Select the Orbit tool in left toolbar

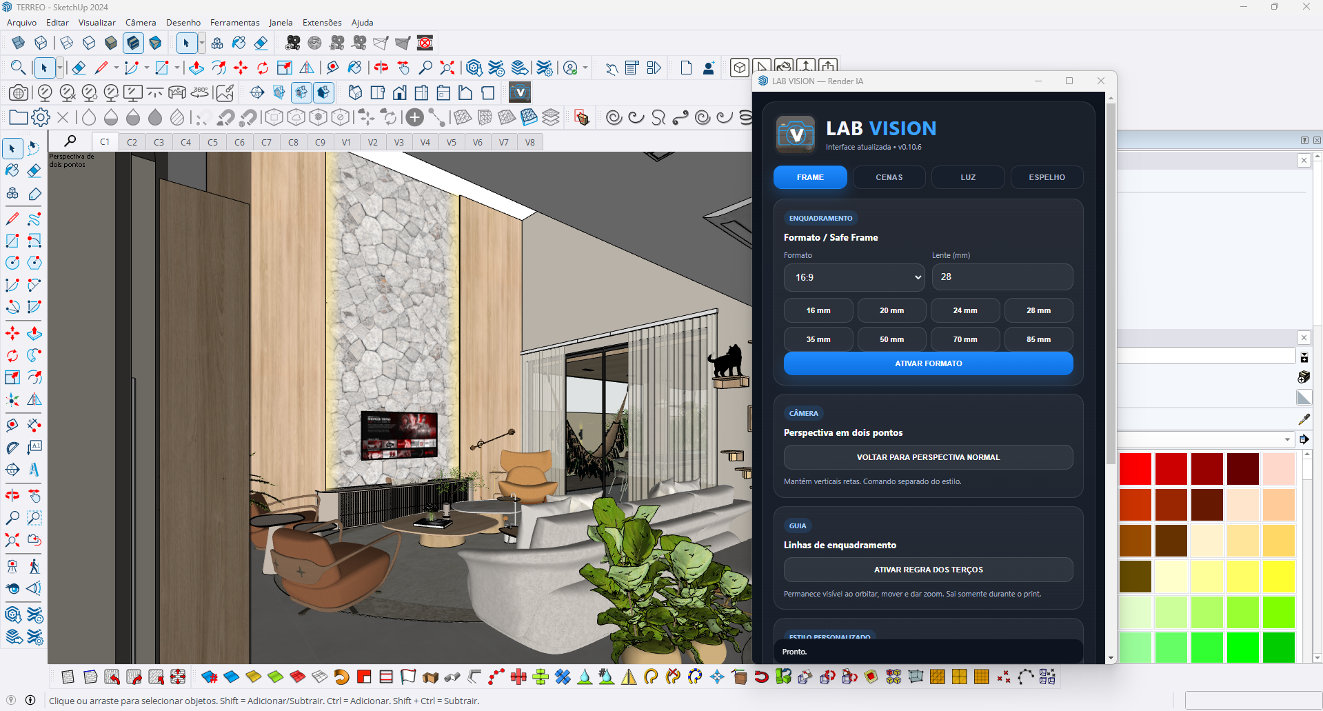click(x=12, y=496)
